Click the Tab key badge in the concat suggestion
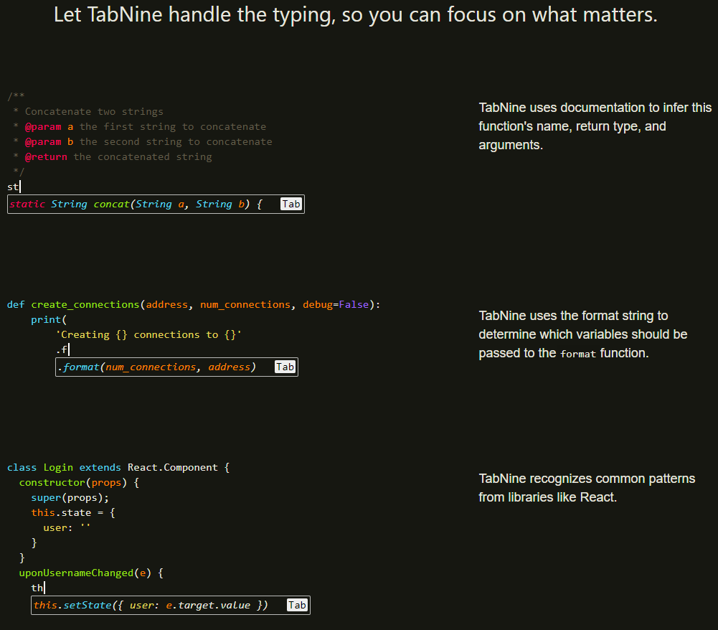 (x=291, y=204)
